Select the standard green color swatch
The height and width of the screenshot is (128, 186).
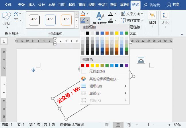[x=107, y=65]
